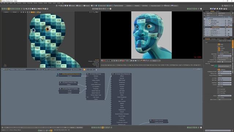
Task: Click the Filename row of the Octane RGB Image node
Action: click(x=96, y=76)
